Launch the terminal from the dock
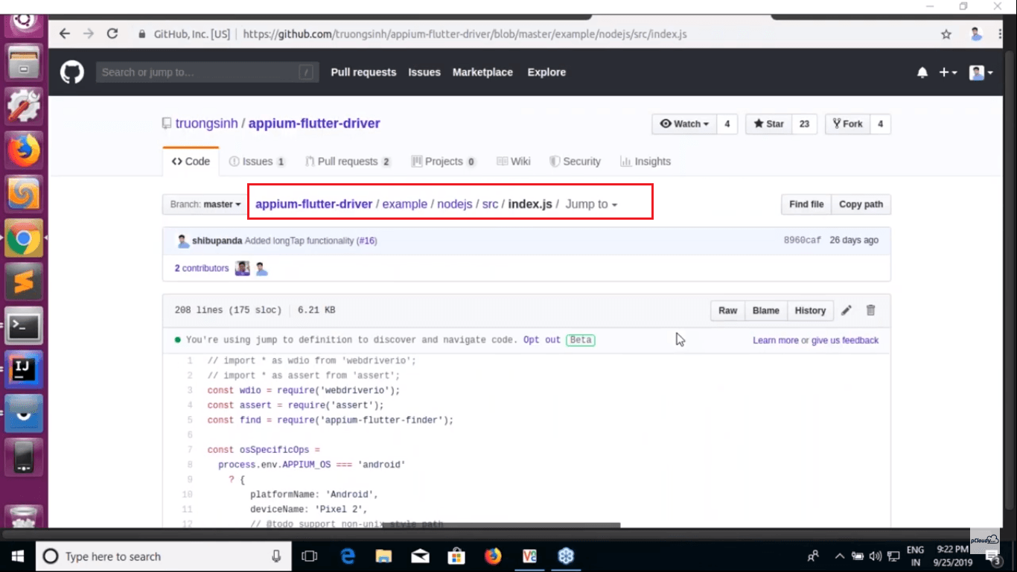The height and width of the screenshot is (572, 1017). (x=24, y=326)
